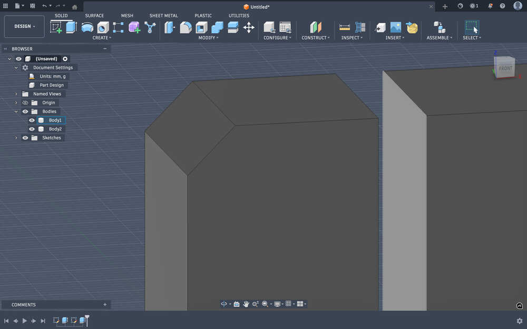Open the INSPECT dropdown menu
527x329 pixels.
click(352, 37)
